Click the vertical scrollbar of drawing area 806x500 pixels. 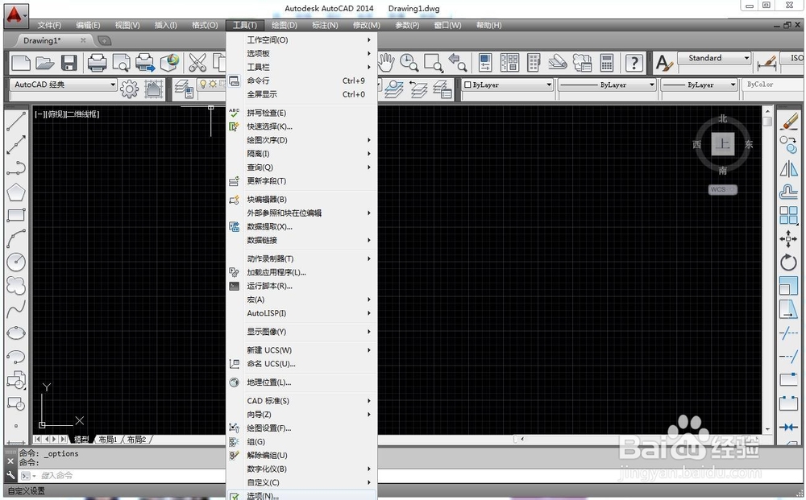coord(767,270)
